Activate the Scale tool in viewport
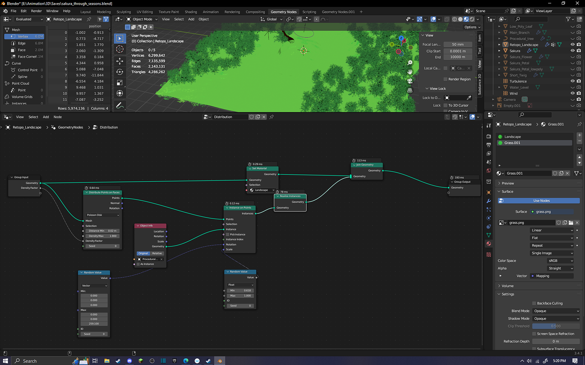This screenshot has height=365, width=585. 120,83
